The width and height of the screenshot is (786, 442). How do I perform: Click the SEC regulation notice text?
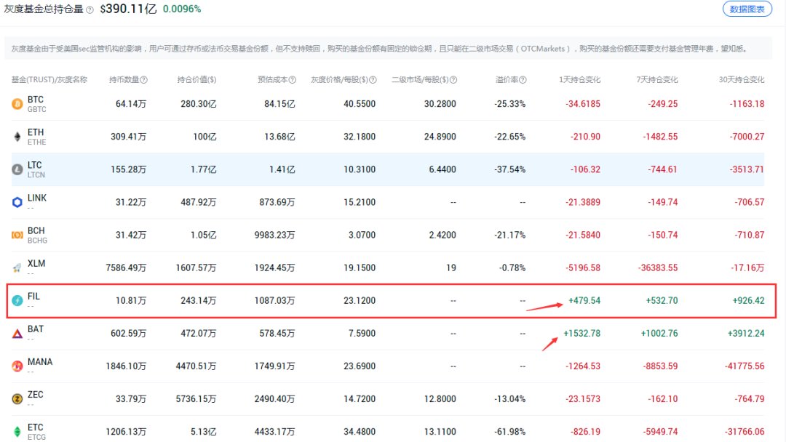coord(381,49)
